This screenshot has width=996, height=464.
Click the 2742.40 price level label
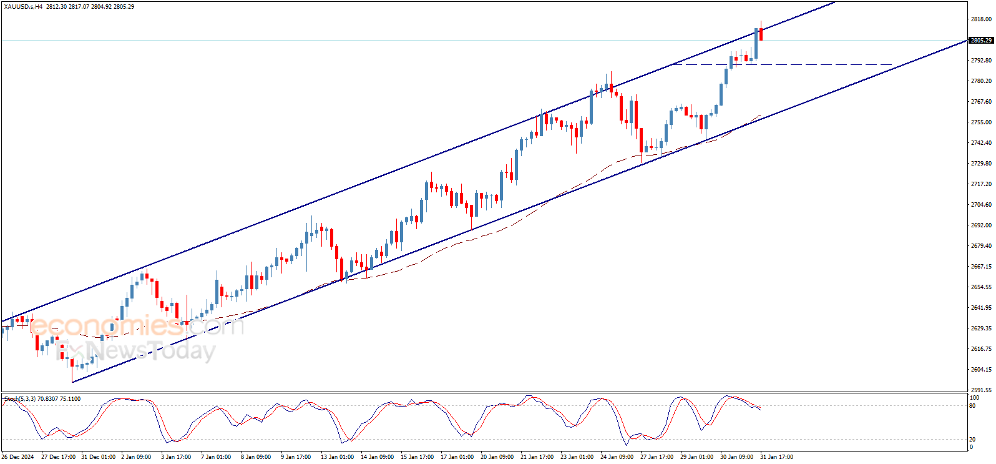[981, 143]
